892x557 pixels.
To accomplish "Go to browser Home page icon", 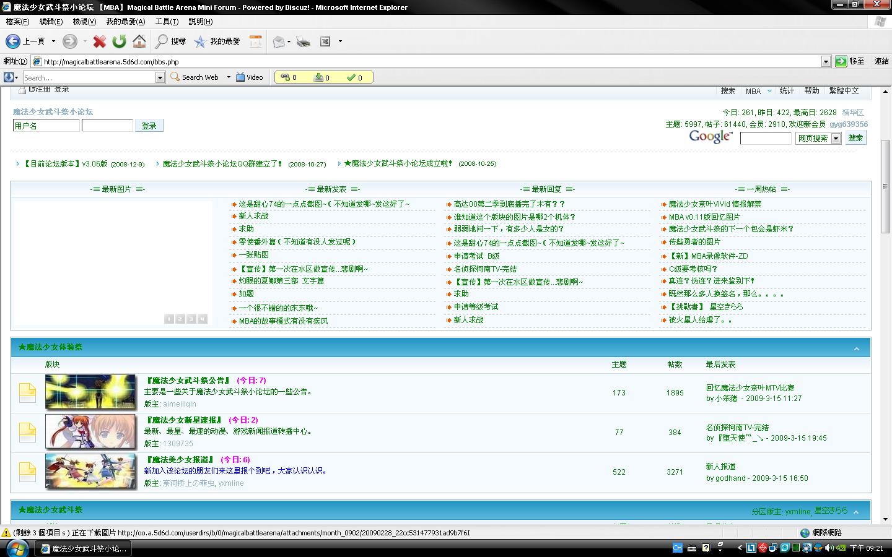I will click(139, 41).
